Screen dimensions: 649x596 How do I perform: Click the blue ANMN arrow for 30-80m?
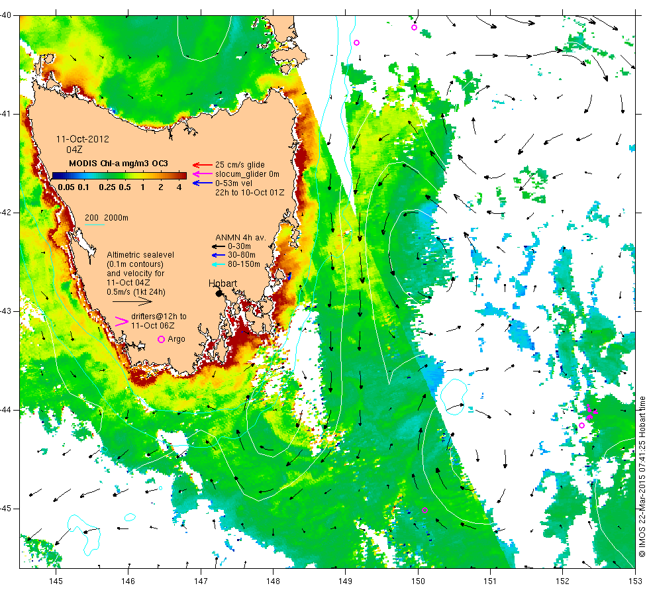218,255
